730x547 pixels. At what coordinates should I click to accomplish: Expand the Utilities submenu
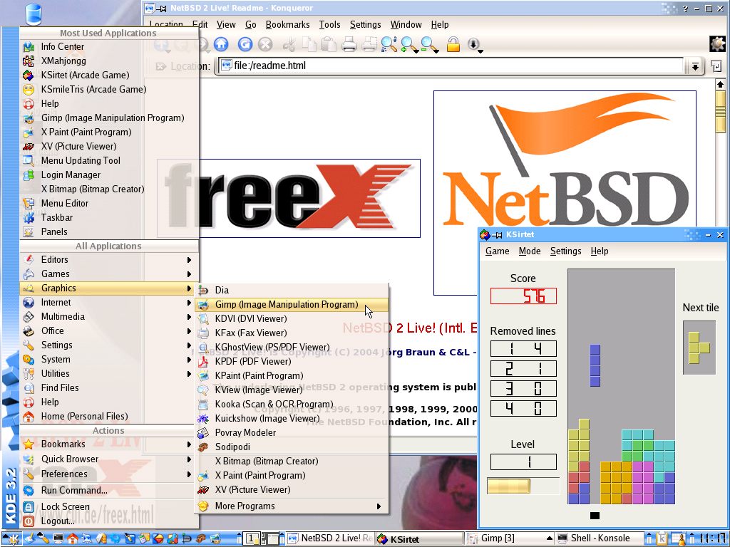click(x=109, y=373)
